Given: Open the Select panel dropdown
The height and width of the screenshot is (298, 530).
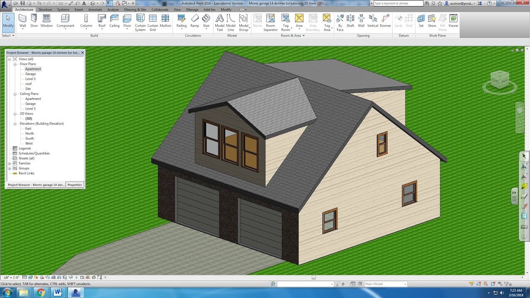Looking at the screenshot, I should pos(8,36).
